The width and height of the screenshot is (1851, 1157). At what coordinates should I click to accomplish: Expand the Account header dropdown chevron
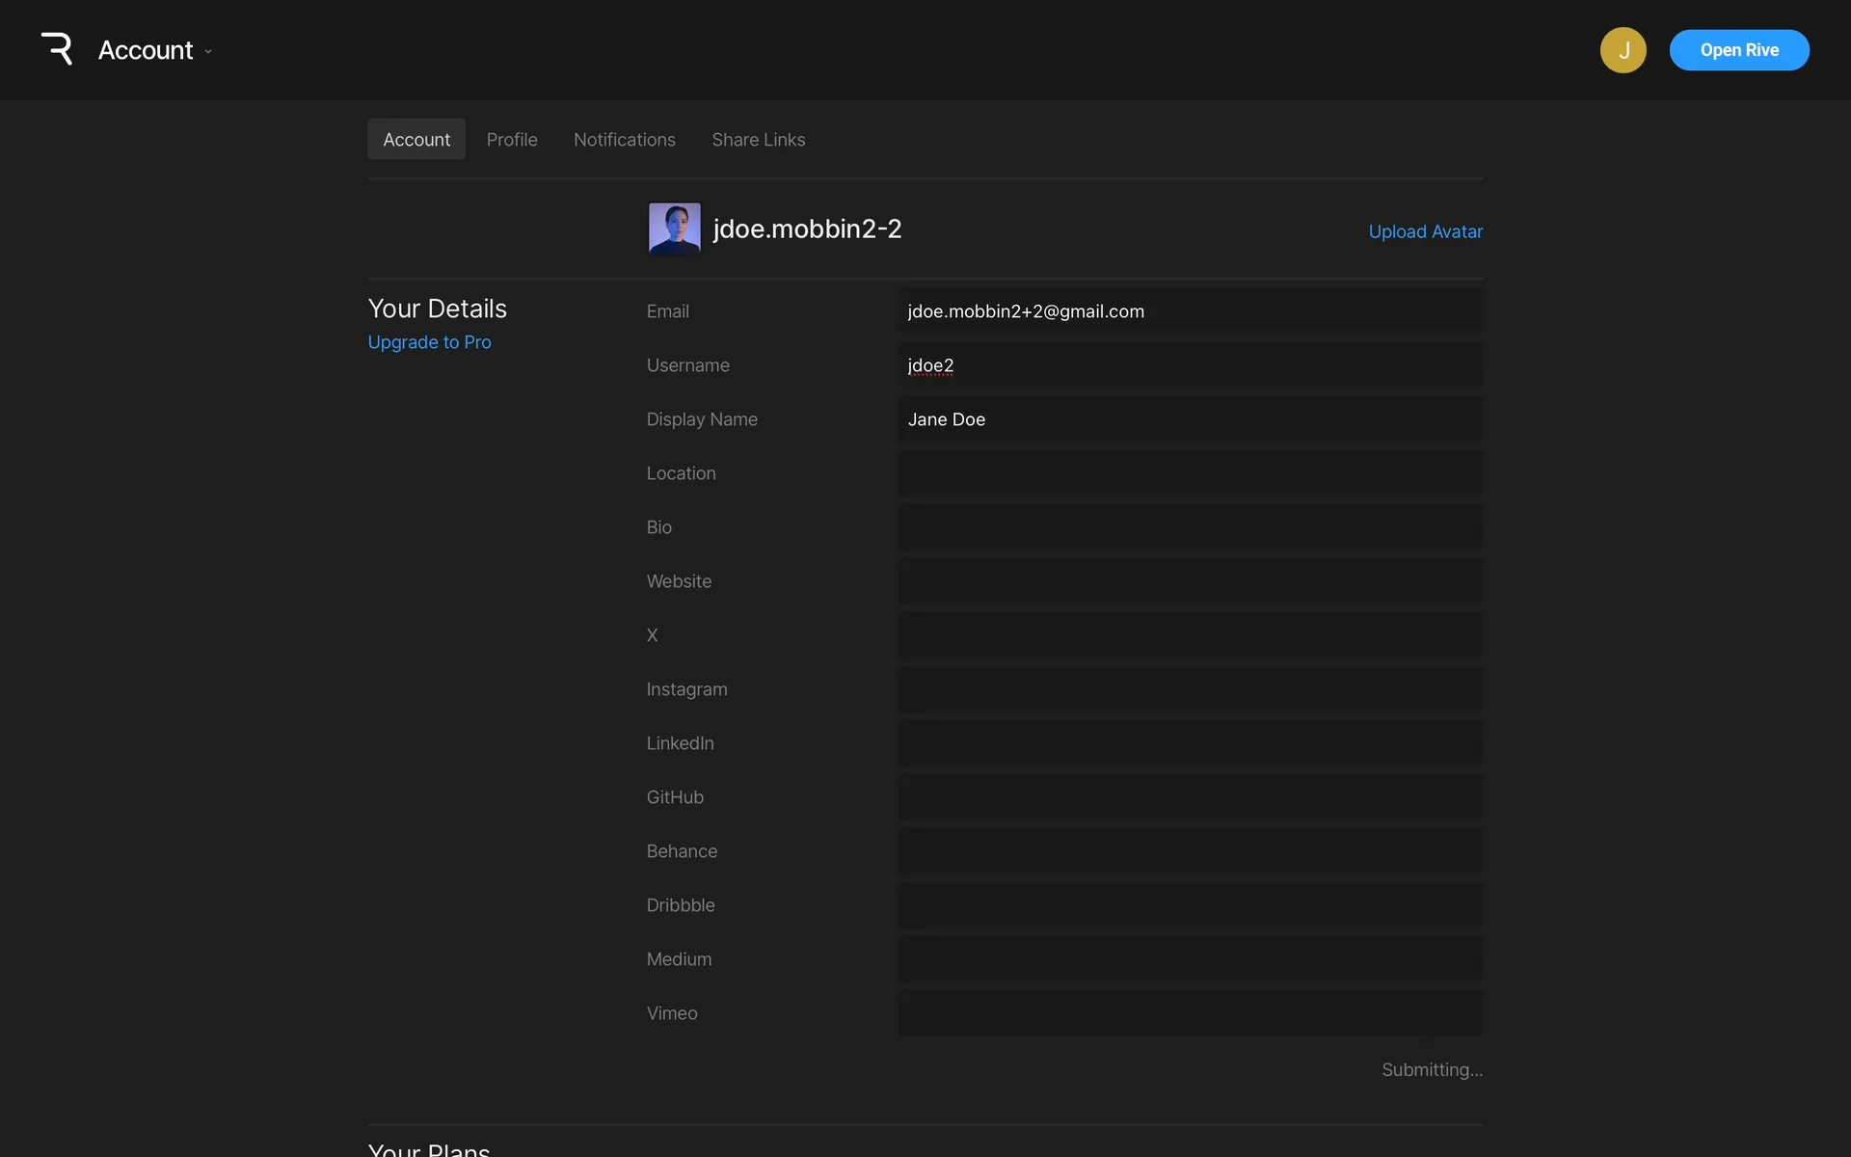coord(208,51)
